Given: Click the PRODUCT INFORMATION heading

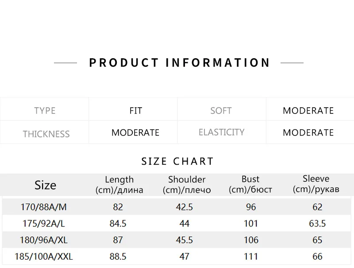Looking at the screenshot, I should tap(179, 63).
